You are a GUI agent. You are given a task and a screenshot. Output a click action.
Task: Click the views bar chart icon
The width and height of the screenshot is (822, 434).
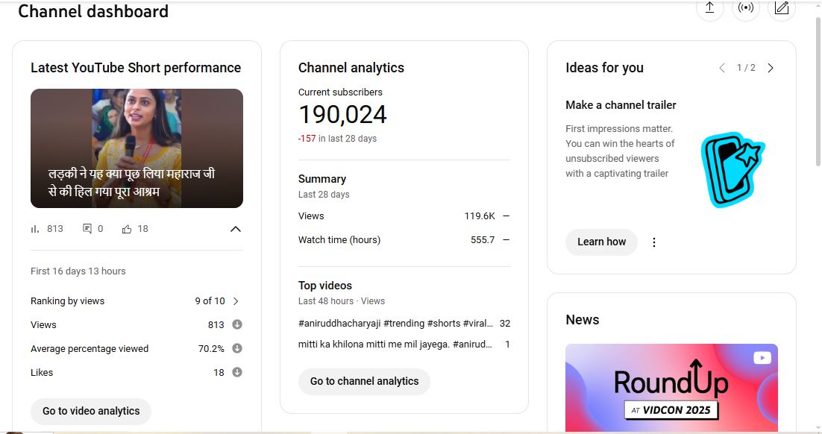(35, 229)
